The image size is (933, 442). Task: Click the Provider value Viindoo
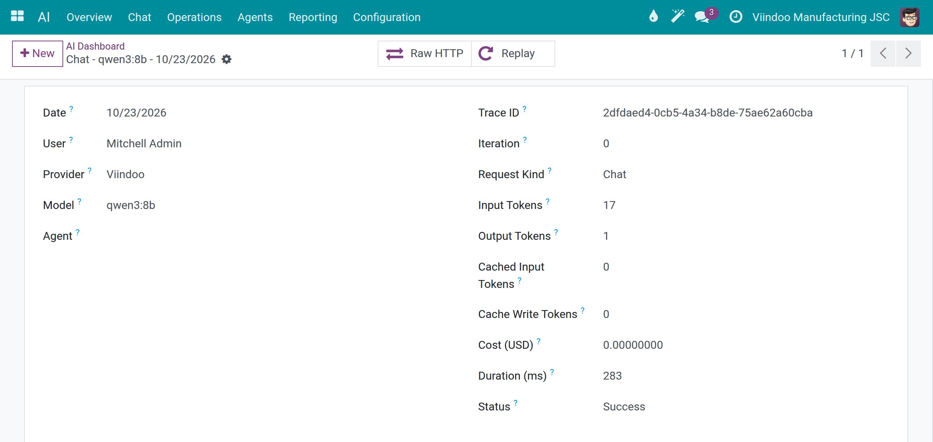point(125,174)
